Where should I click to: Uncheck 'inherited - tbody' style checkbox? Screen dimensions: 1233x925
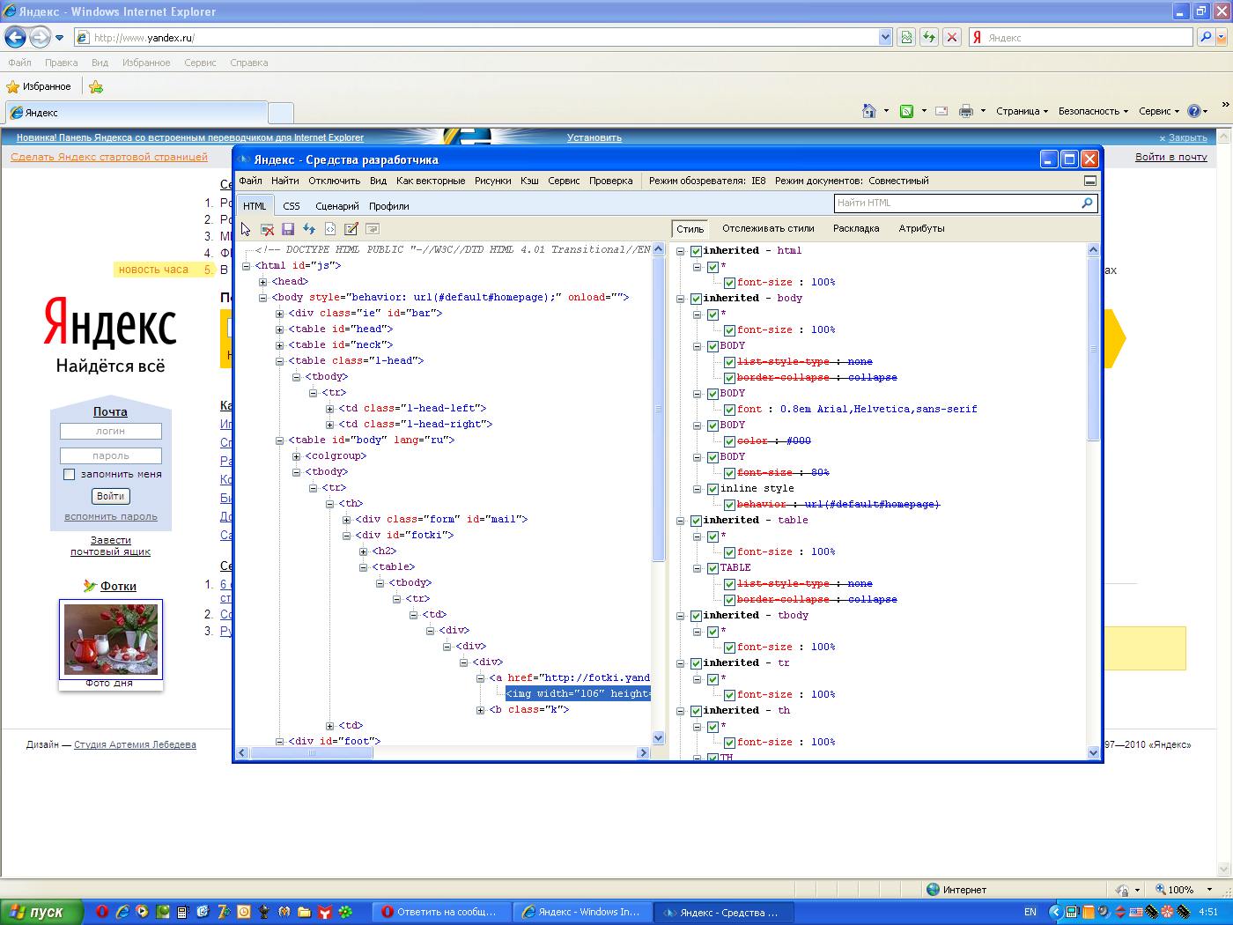pyautogui.click(x=696, y=616)
